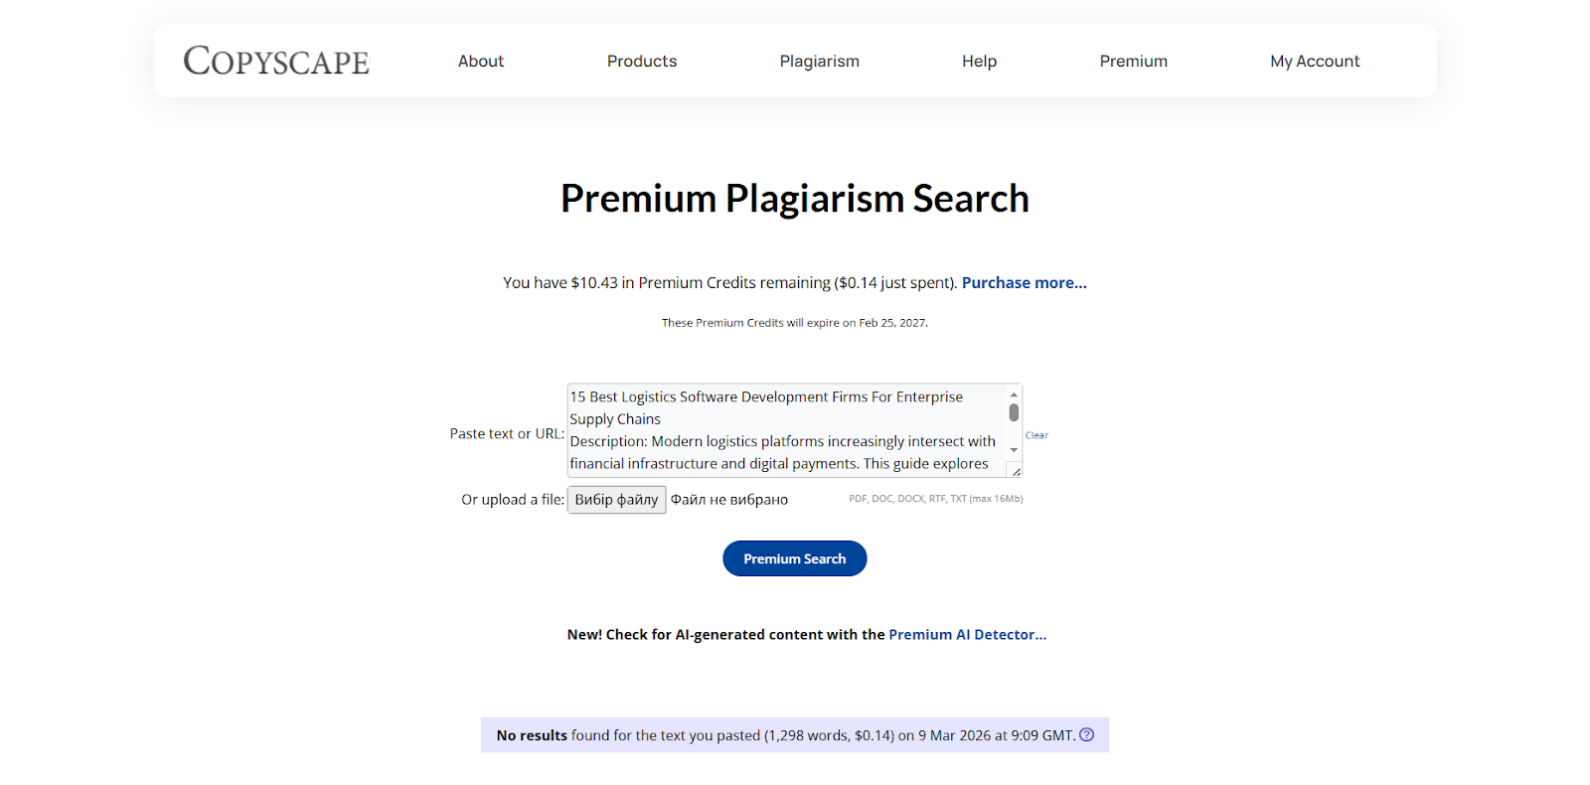Open the My Account menu
Image resolution: width=1590 pixels, height=785 pixels.
[x=1315, y=62]
